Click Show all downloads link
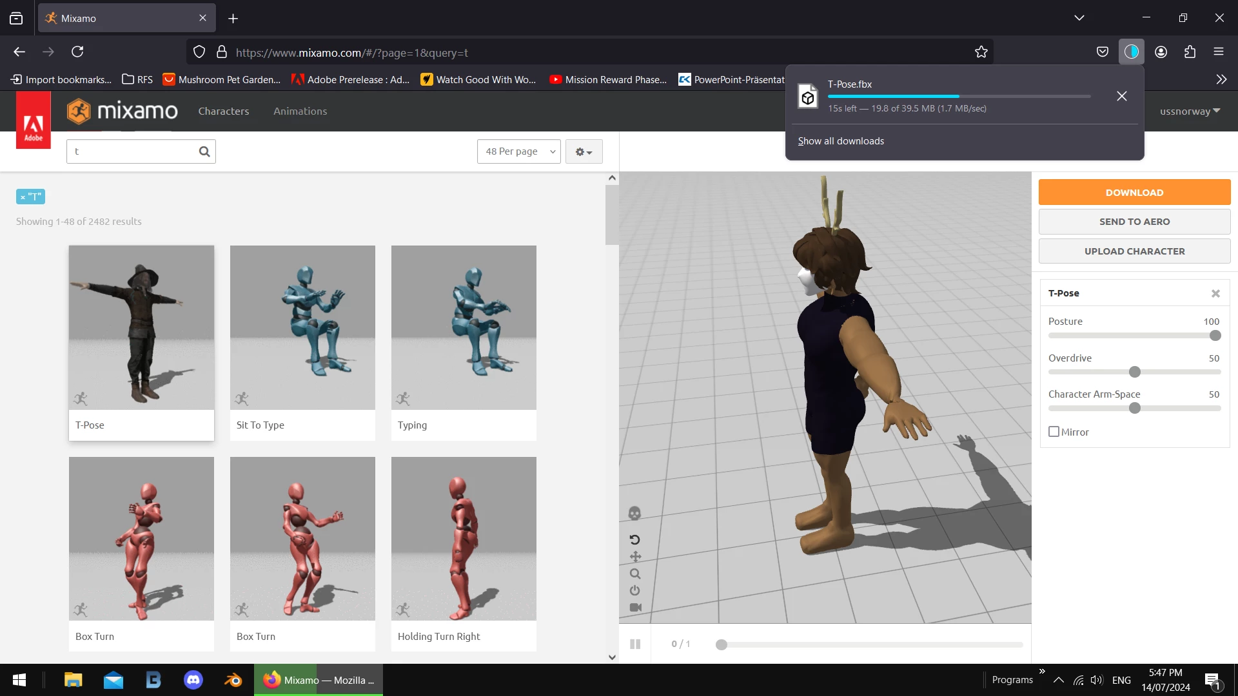The image size is (1238, 696). coord(841,141)
